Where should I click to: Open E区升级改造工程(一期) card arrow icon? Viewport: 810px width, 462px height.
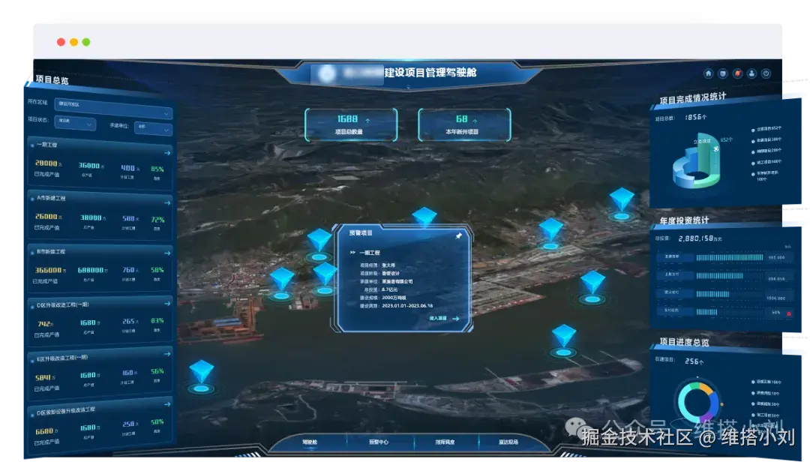[166, 354]
